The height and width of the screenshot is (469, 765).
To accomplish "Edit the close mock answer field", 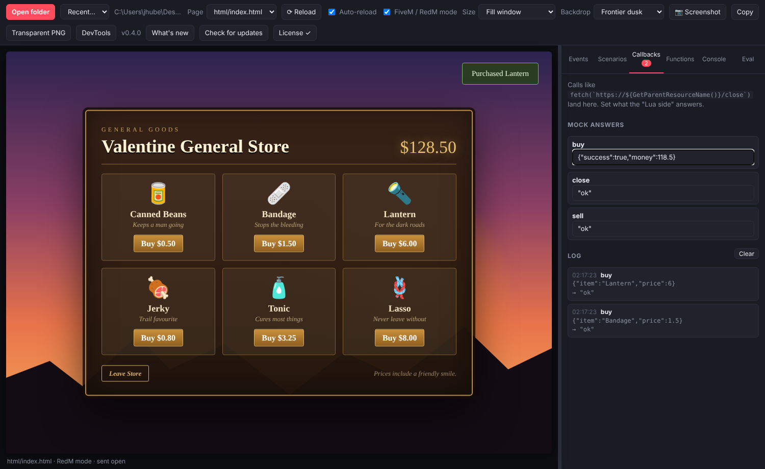I will tap(663, 193).
